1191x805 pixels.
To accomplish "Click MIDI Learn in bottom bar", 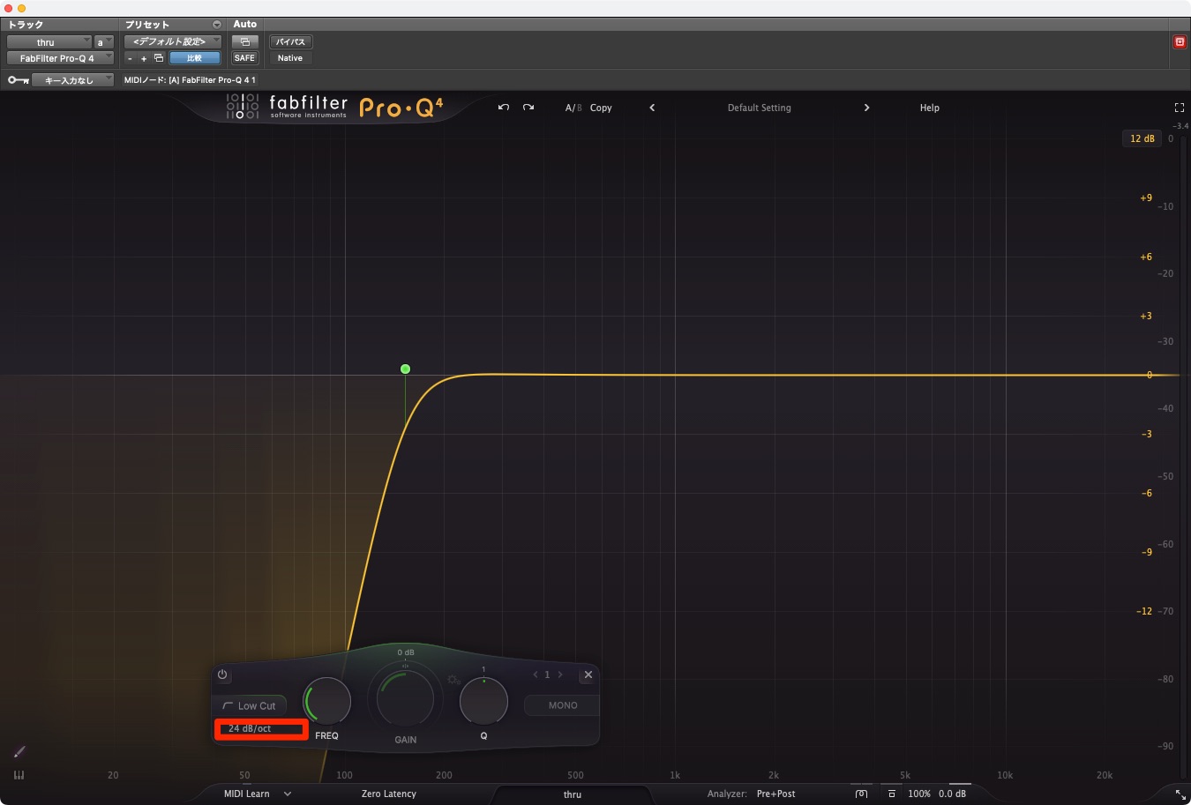I will tap(247, 794).
